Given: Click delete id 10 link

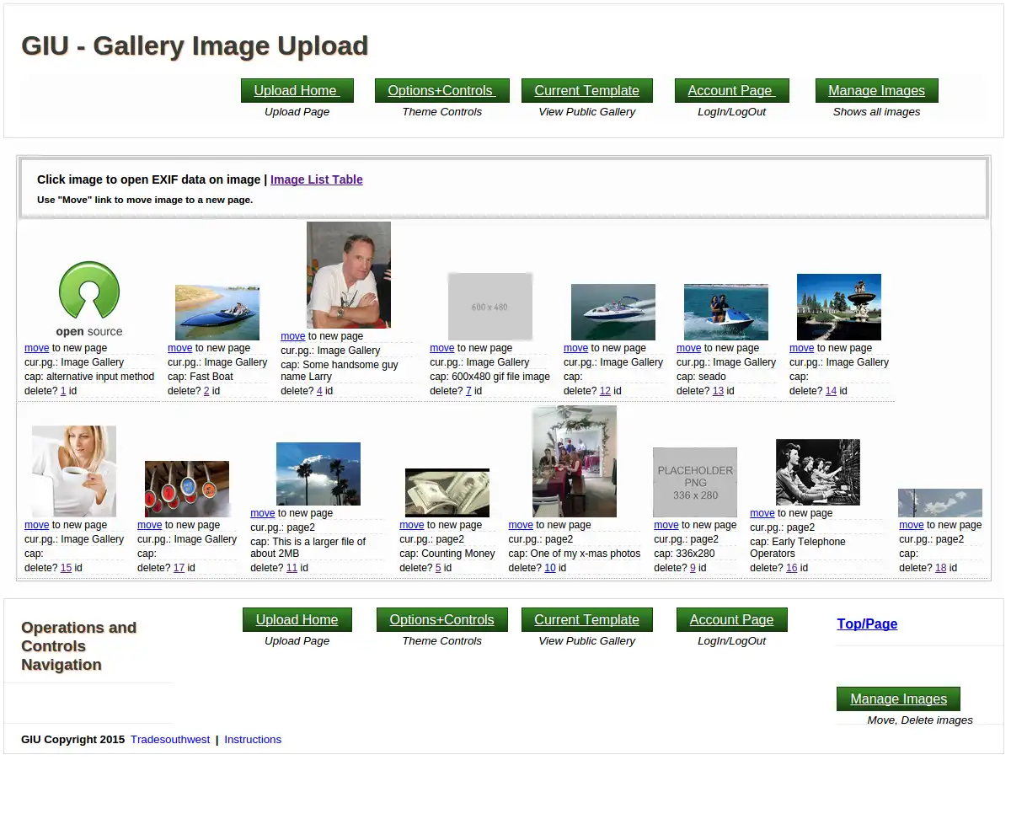Looking at the screenshot, I should coord(549,568).
